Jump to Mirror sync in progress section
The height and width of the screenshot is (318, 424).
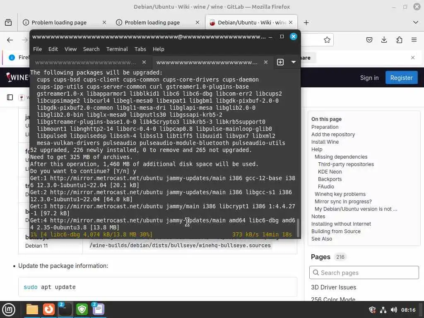click(343, 202)
